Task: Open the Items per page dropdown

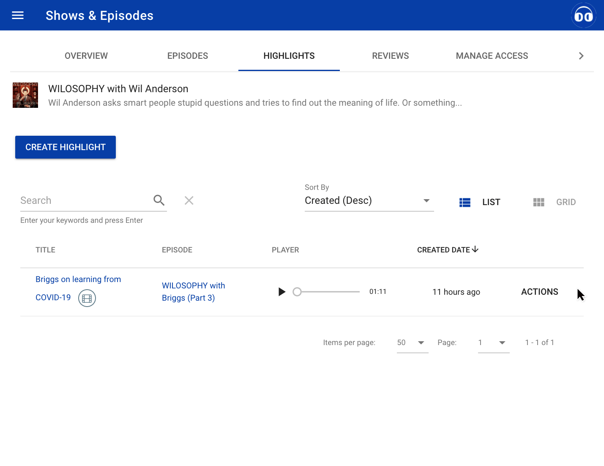Action: coord(412,343)
